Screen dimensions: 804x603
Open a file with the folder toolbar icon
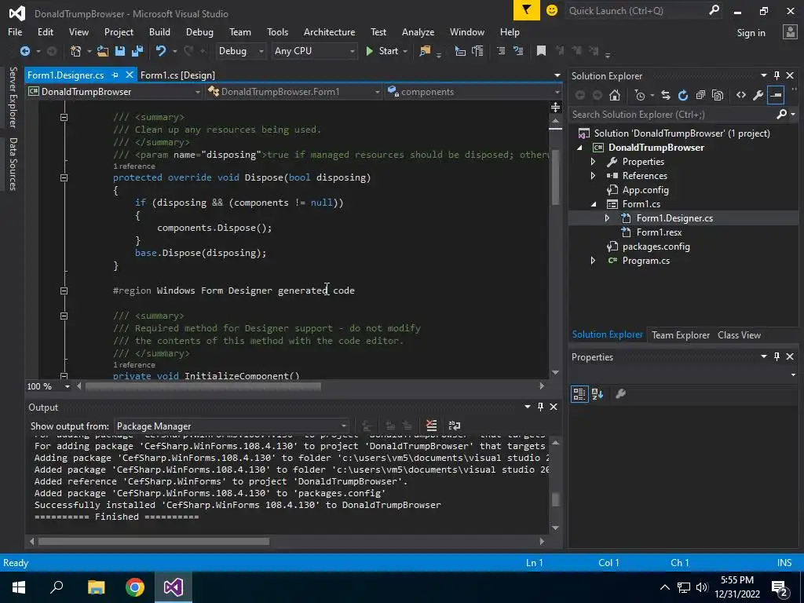103,51
